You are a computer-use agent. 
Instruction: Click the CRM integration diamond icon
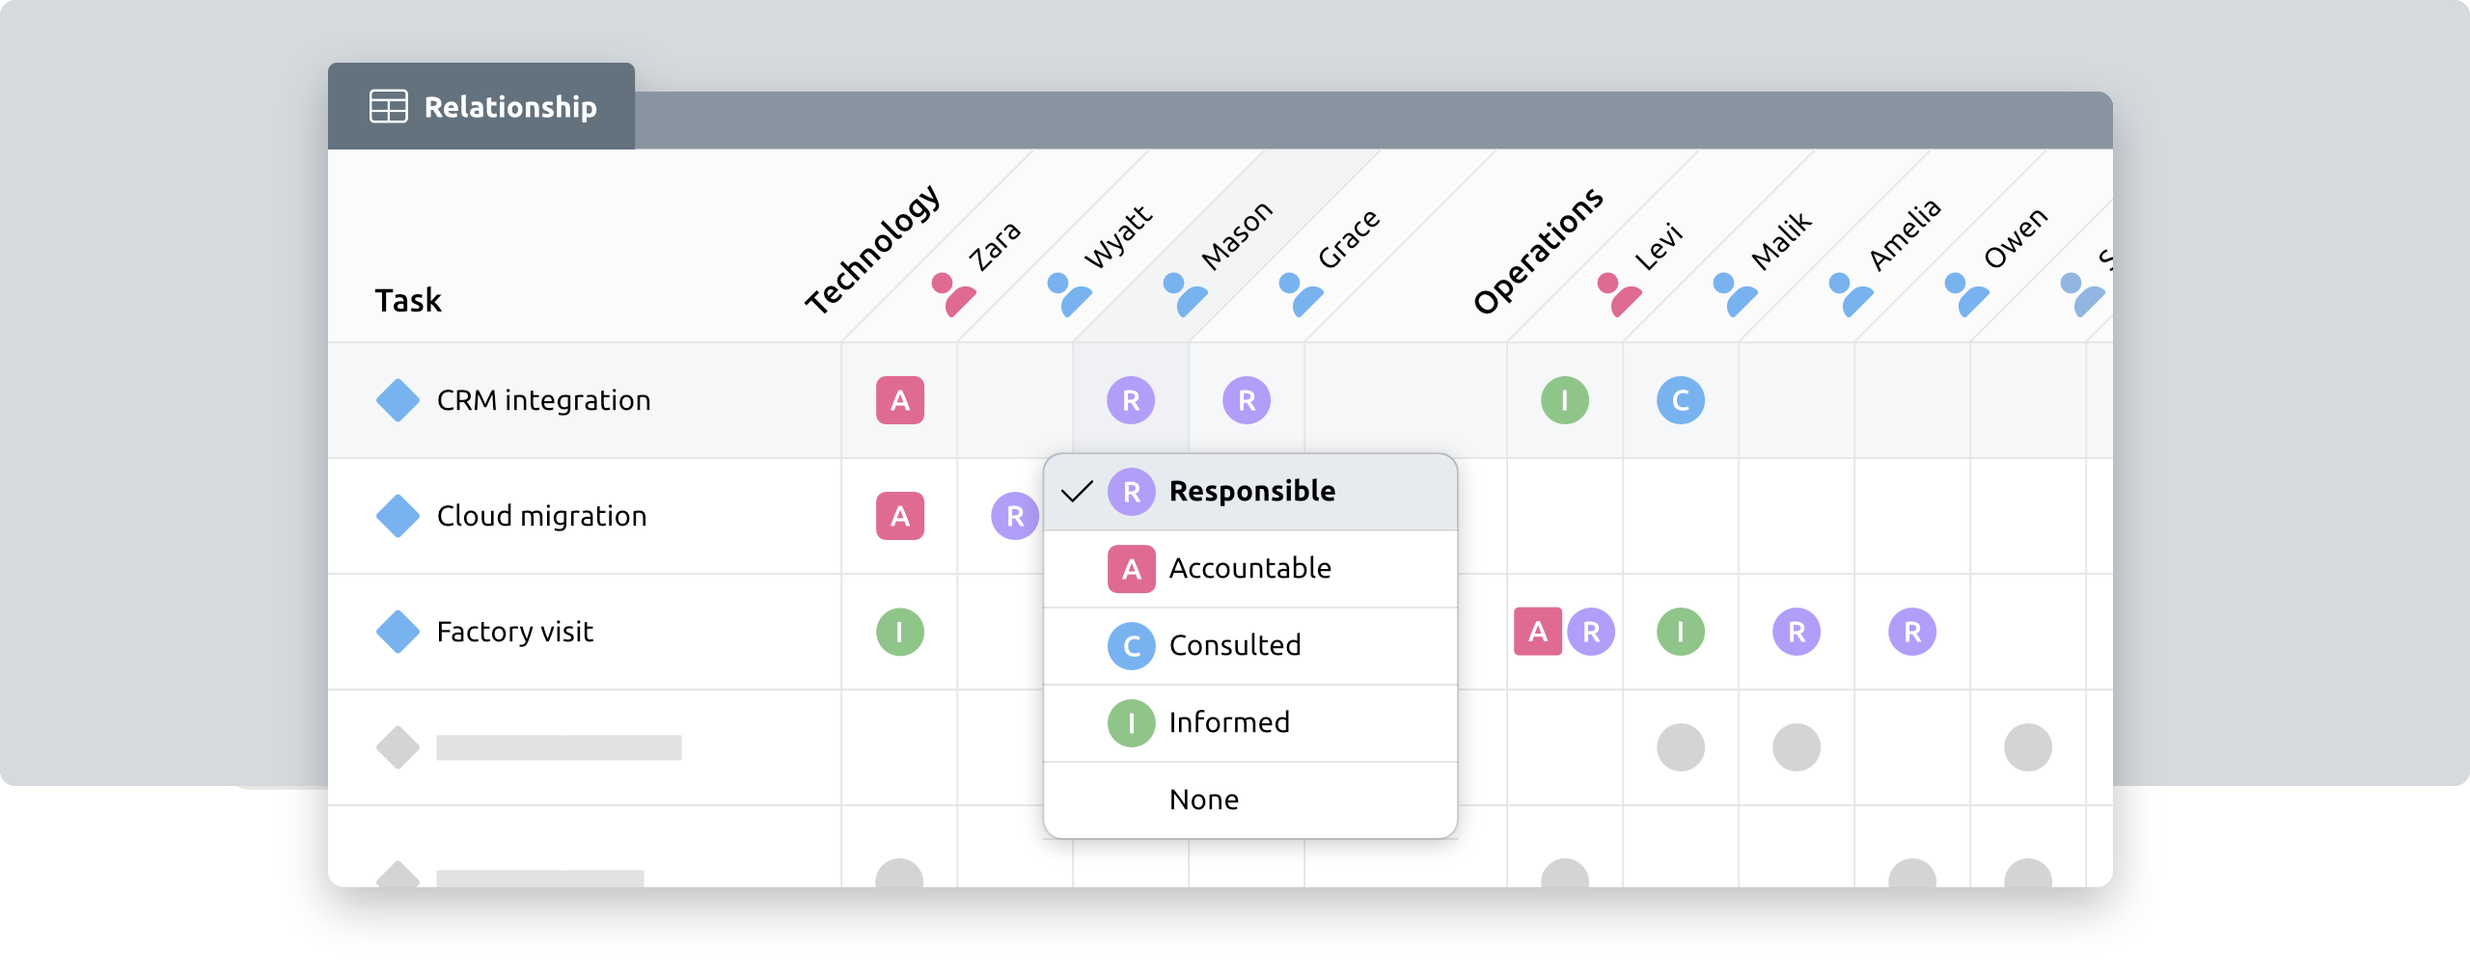[x=398, y=400]
